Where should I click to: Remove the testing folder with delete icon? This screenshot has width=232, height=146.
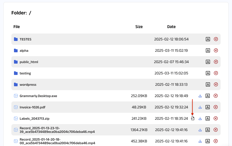[216, 73]
